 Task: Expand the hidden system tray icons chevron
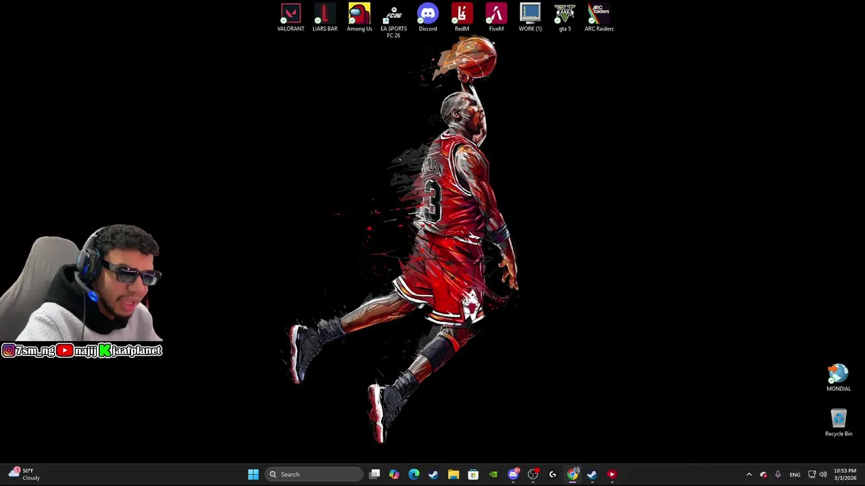coord(749,475)
